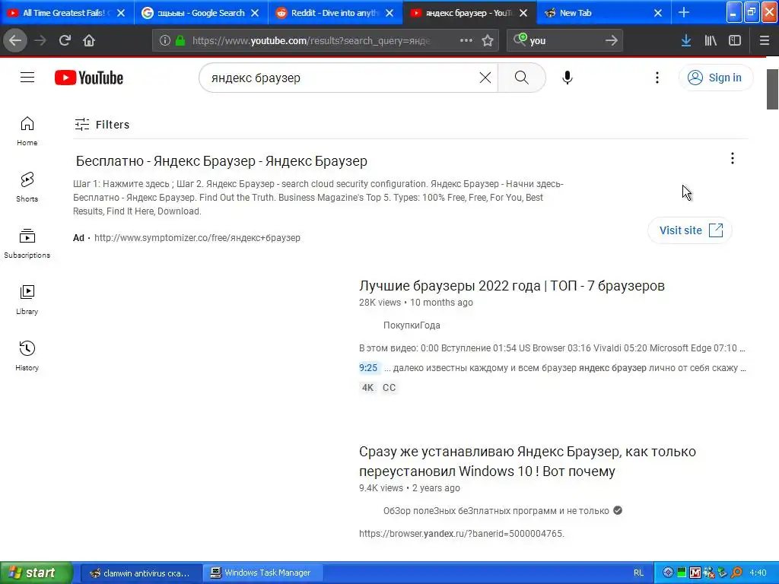Reload the page with the refresh icon
779x584 pixels.
(x=65, y=40)
